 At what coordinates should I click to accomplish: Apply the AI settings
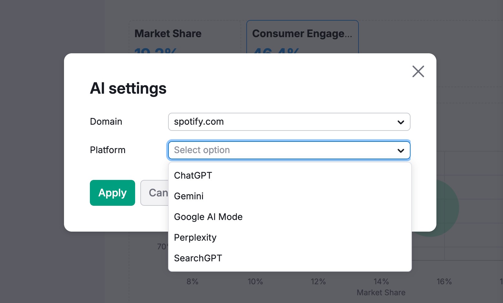(x=112, y=193)
